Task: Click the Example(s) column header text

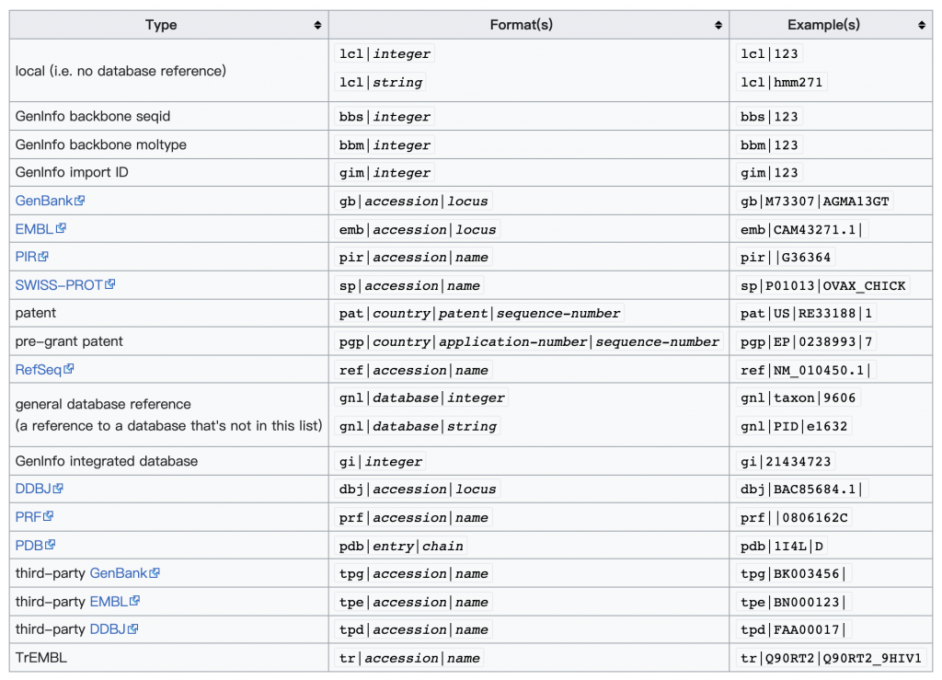Action: (x=819, y=25)
